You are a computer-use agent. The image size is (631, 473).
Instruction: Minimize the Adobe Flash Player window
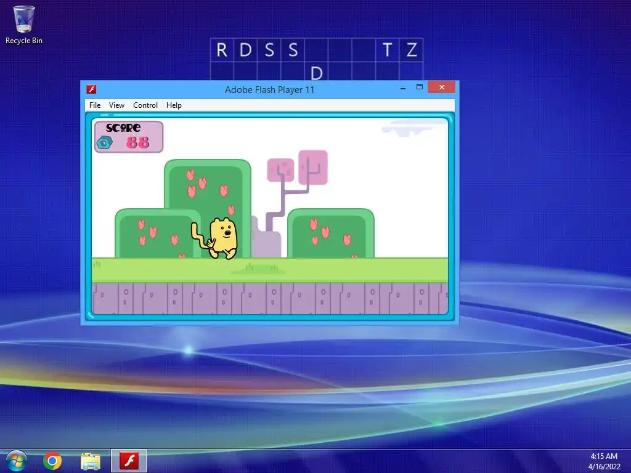(x=403, y=87)
